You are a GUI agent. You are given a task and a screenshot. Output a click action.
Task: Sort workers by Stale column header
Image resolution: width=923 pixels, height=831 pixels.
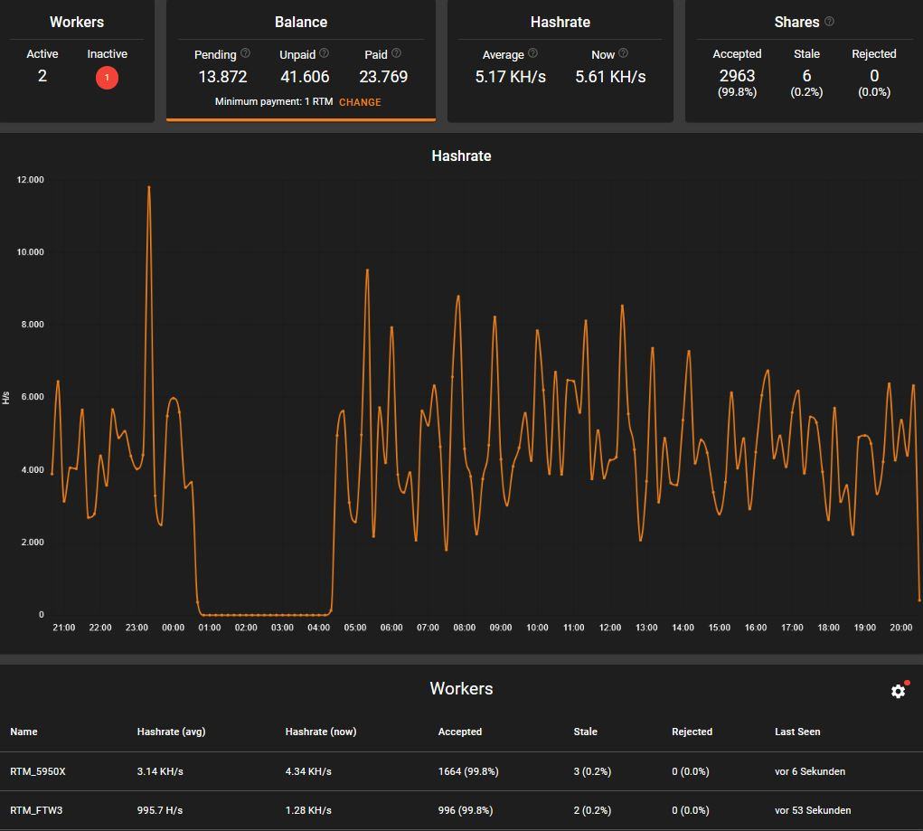click(x=585, y=732)
